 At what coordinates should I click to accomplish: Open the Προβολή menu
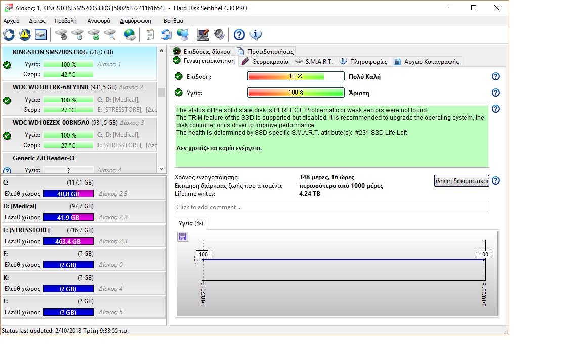[65, 21]
